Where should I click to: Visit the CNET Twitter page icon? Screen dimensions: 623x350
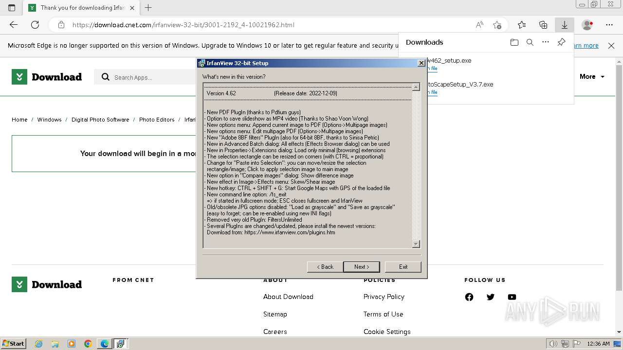(491, 297)
